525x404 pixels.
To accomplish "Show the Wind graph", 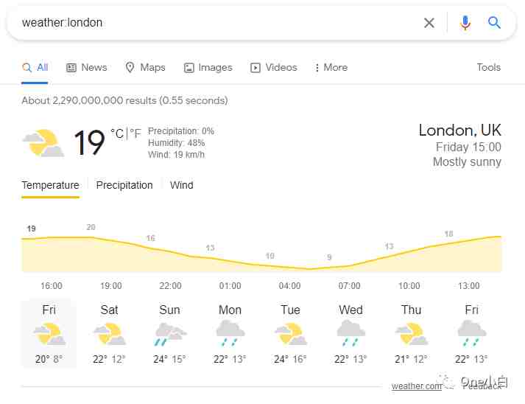I will click(181, 185).
